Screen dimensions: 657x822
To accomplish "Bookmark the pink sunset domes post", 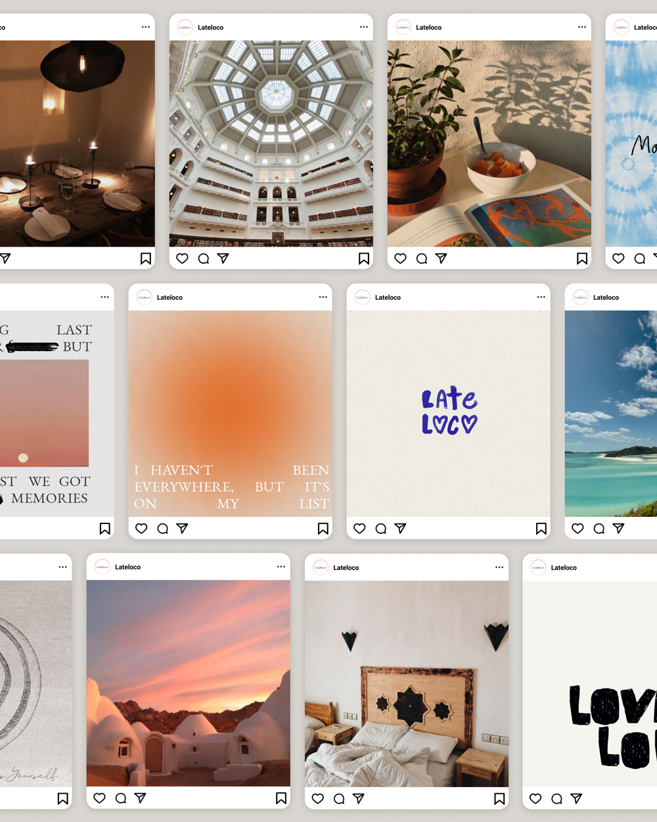I will pyautogui.click(x=281, y=798).
